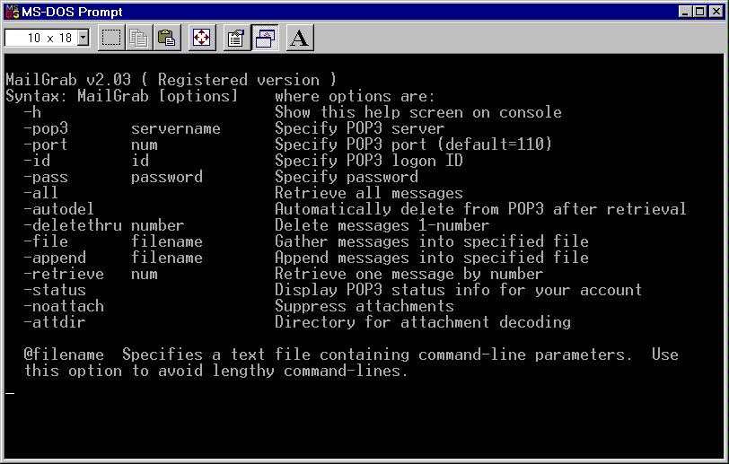Toggle Full screen mode icon
Viewport: 729px width, 464px height.
[201, 38]
